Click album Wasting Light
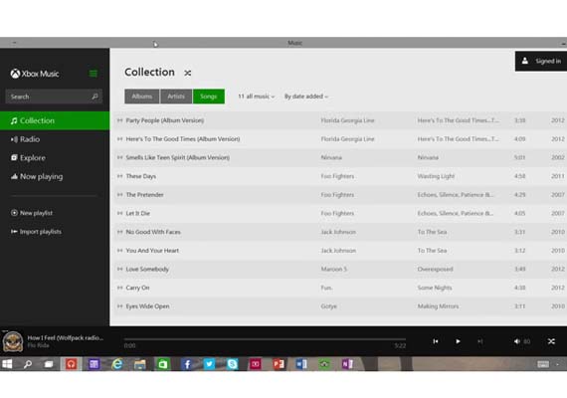This screenshot has height=398, width=567. click(x=436, y=176)
